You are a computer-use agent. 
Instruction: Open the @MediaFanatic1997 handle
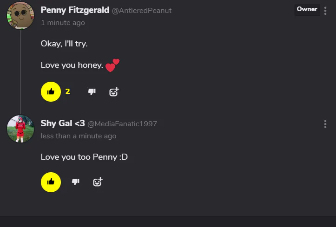pyautogui.click(x=122, y=124)
